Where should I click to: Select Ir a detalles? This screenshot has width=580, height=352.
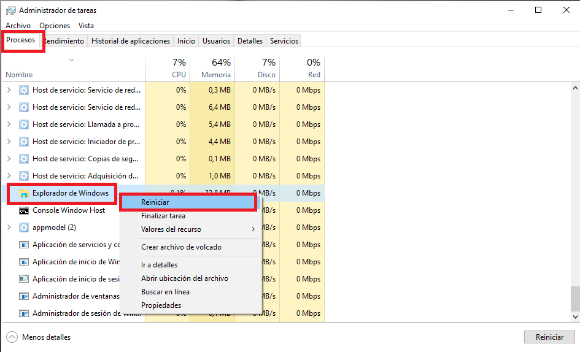[191, 265]
